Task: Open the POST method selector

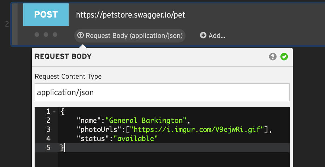Action: pyautogui.click(x=46, y=14)
